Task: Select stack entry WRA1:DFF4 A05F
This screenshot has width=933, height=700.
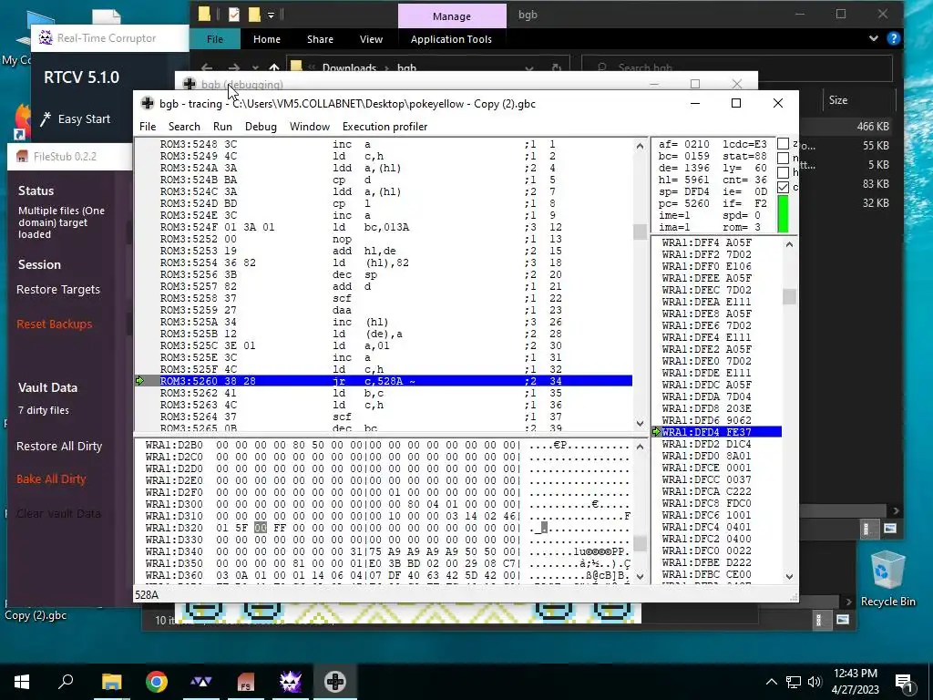Action: pyautogui.click(x=706, y=242)
